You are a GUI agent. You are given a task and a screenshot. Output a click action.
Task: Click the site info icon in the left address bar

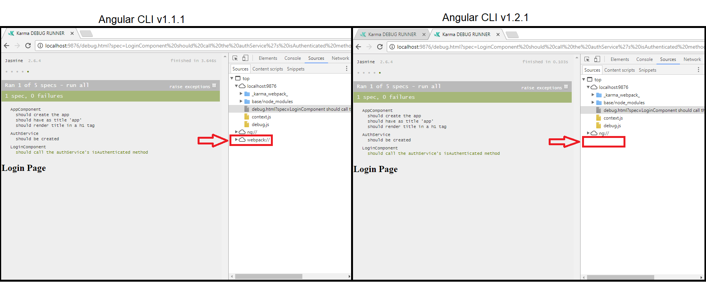40,46
